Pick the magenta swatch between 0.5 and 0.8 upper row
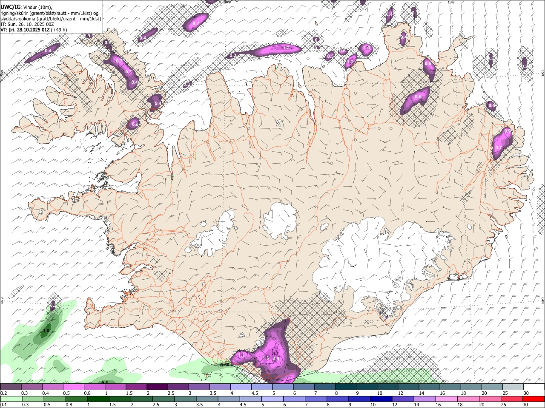 point(74,387)
